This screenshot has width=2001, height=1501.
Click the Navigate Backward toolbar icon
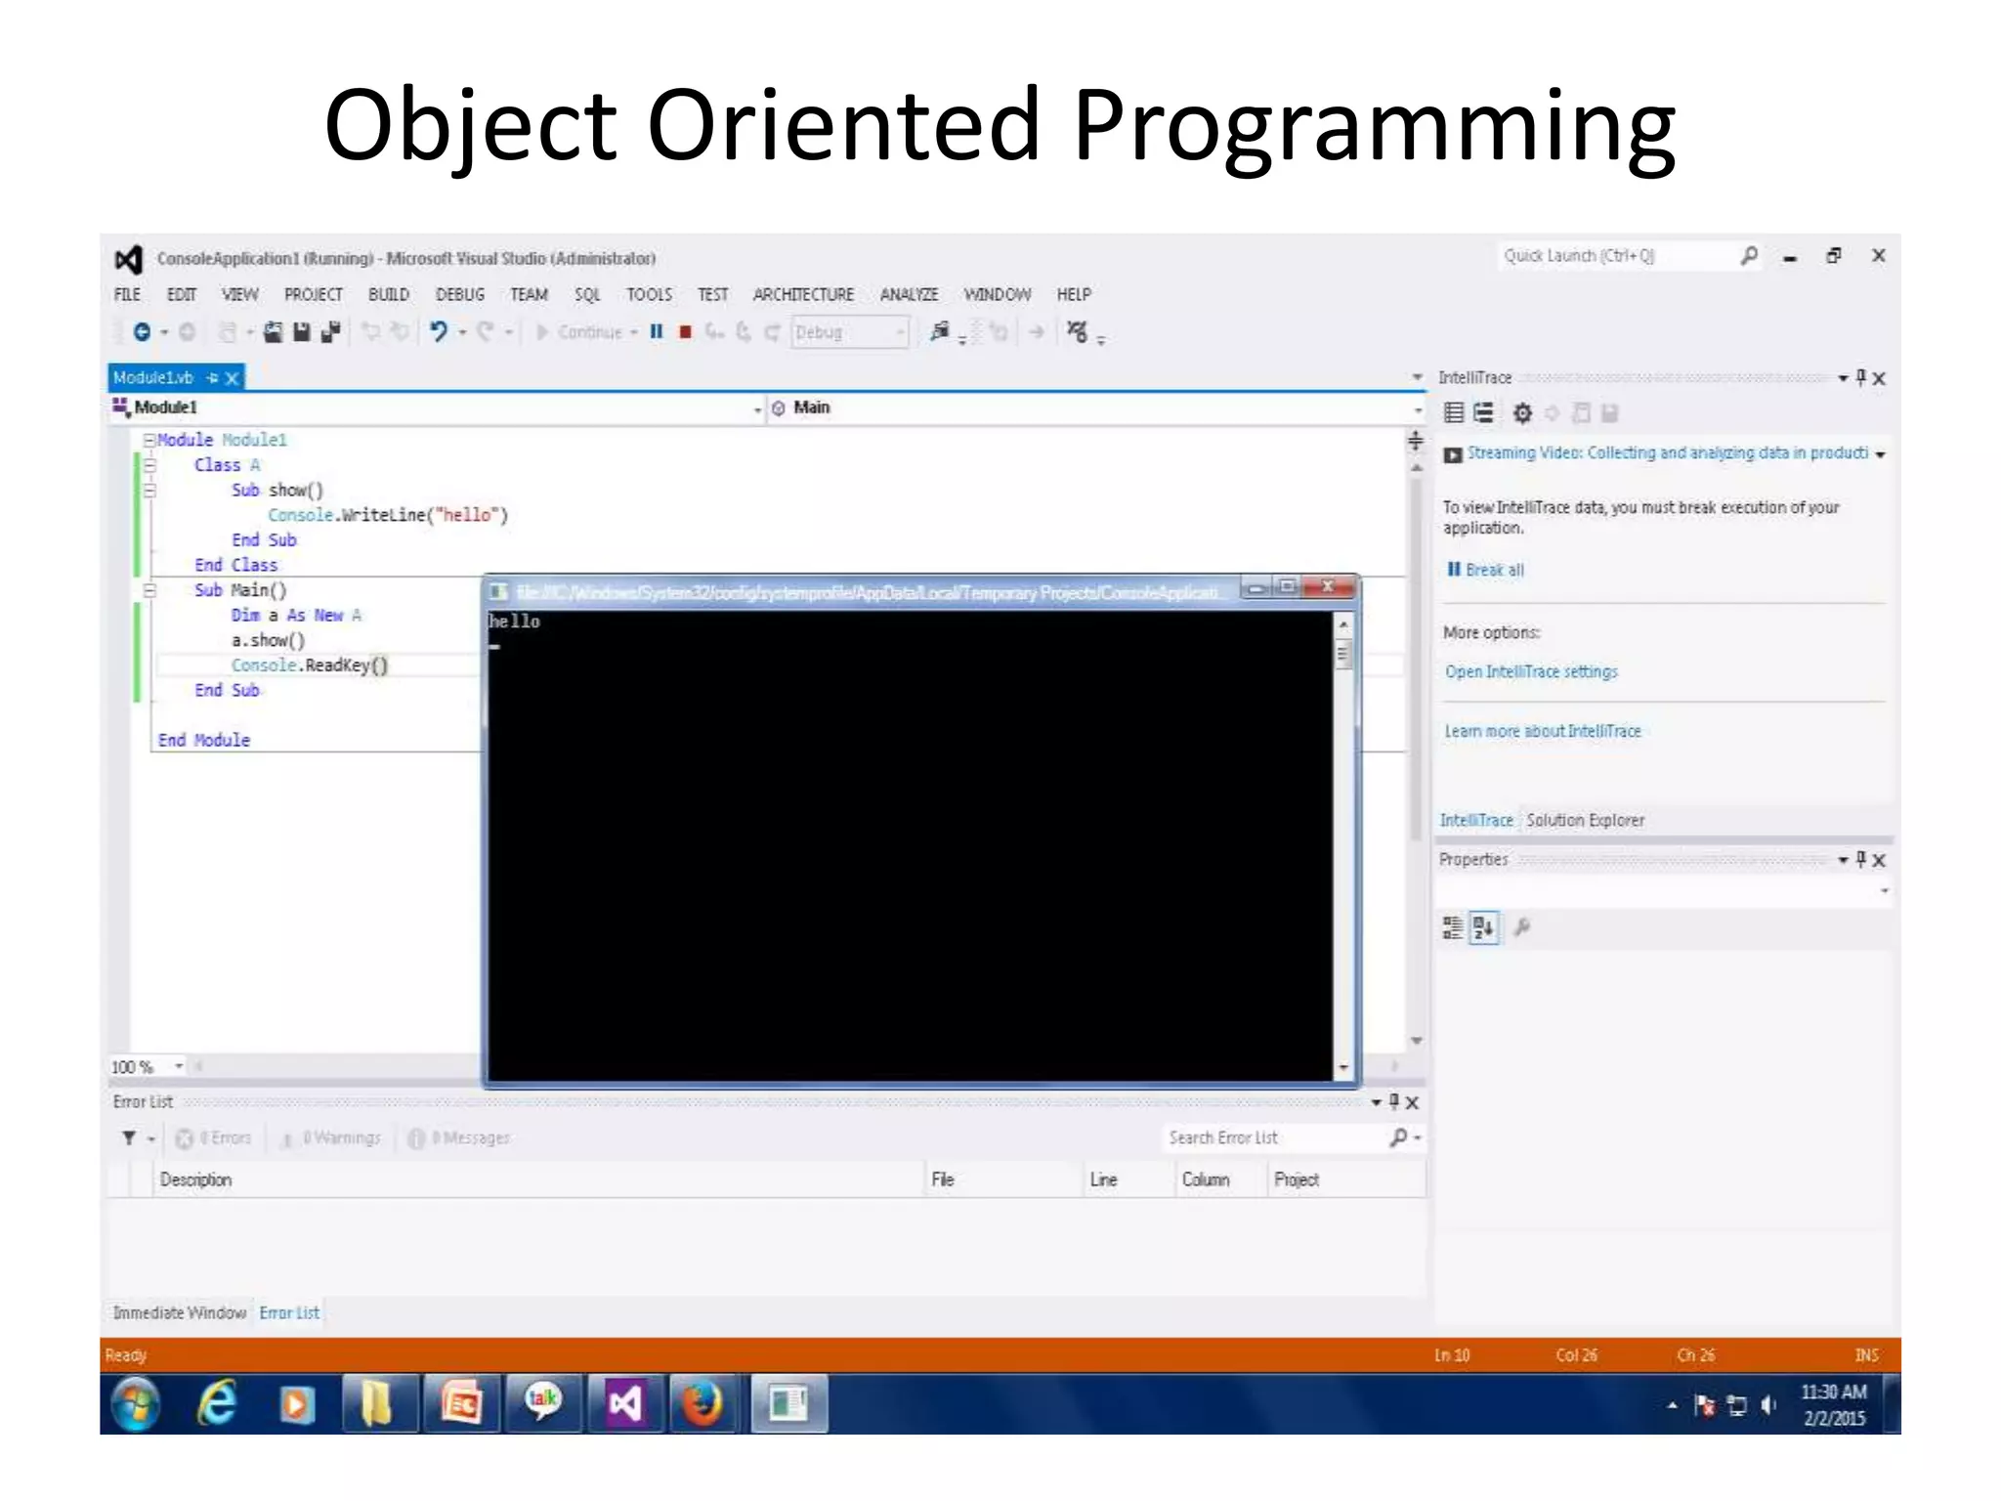click(x=142, y=332)
